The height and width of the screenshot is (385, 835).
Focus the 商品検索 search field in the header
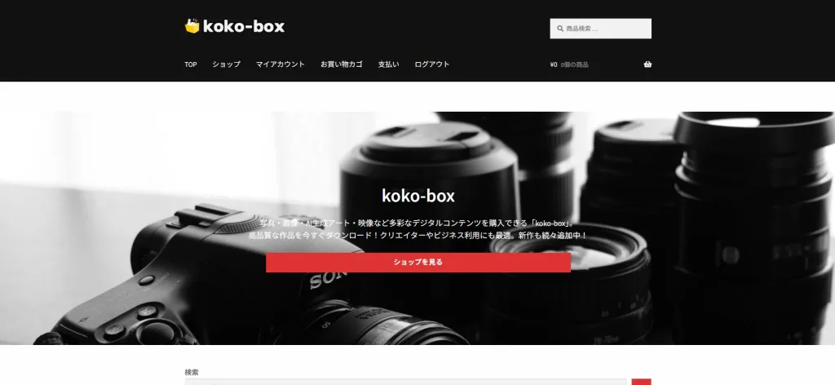point(601,29)
